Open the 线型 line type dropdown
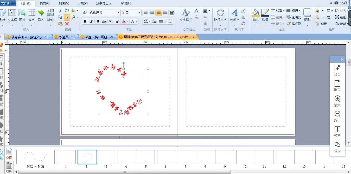 [x=277, y=11]
